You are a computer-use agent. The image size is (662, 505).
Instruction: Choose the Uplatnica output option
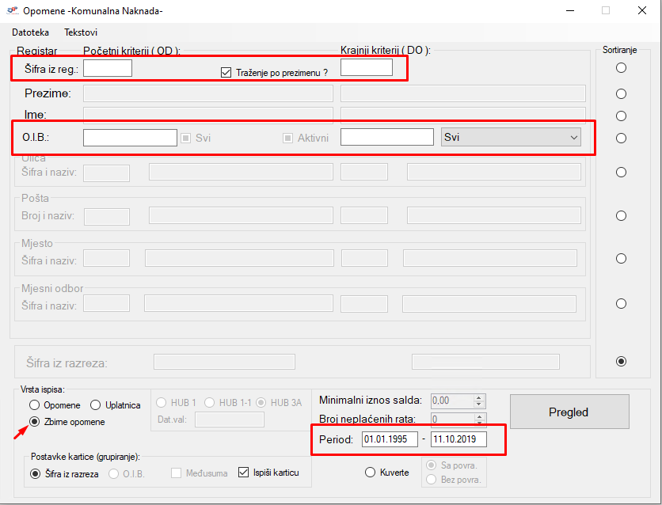pyautogui.click(x=97, y=405)
